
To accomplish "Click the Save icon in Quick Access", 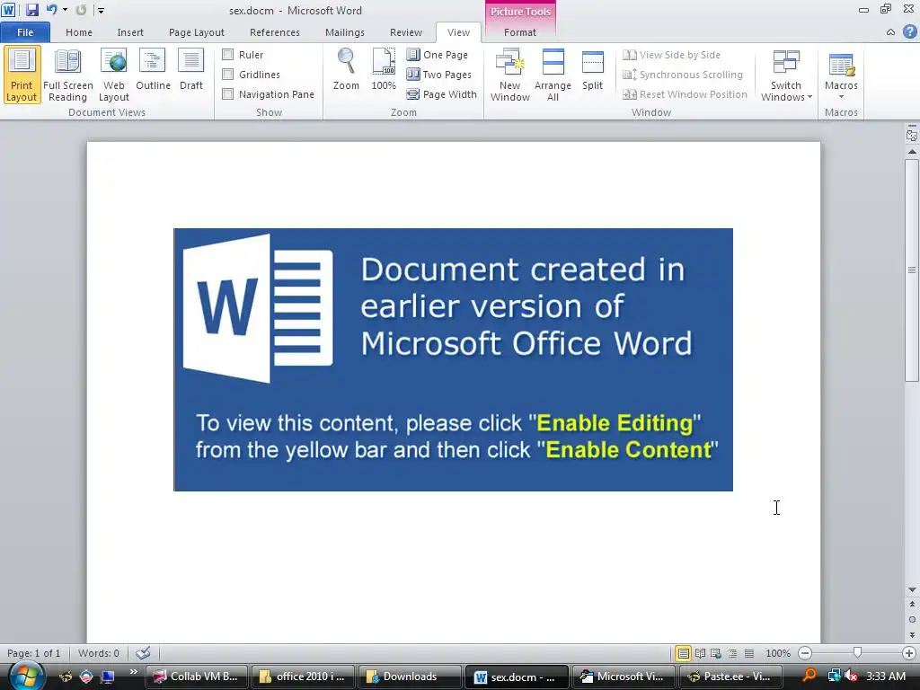I will 31,10.
